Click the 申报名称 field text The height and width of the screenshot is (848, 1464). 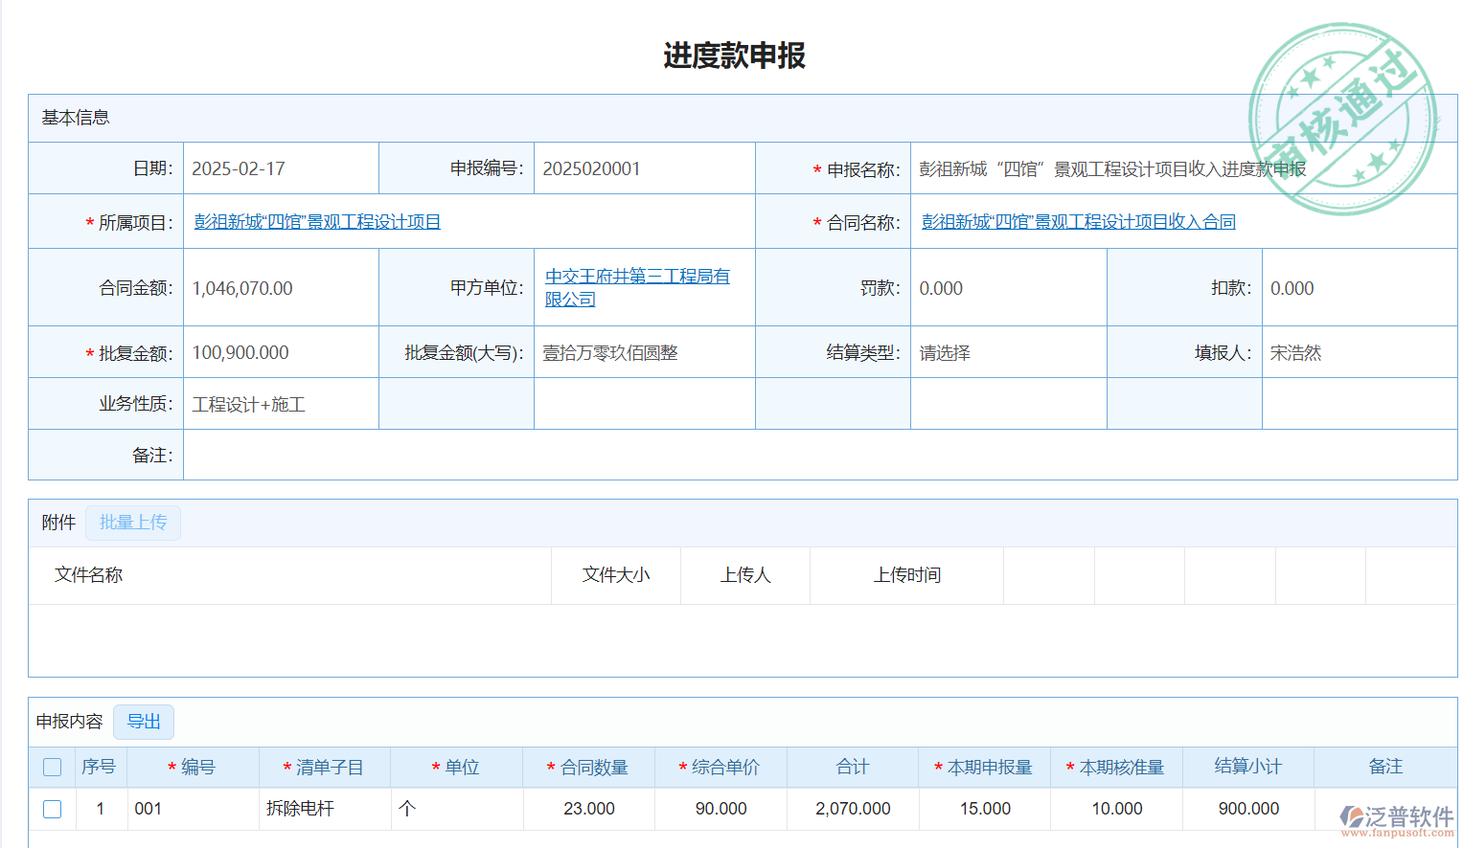pos(1111,169)
